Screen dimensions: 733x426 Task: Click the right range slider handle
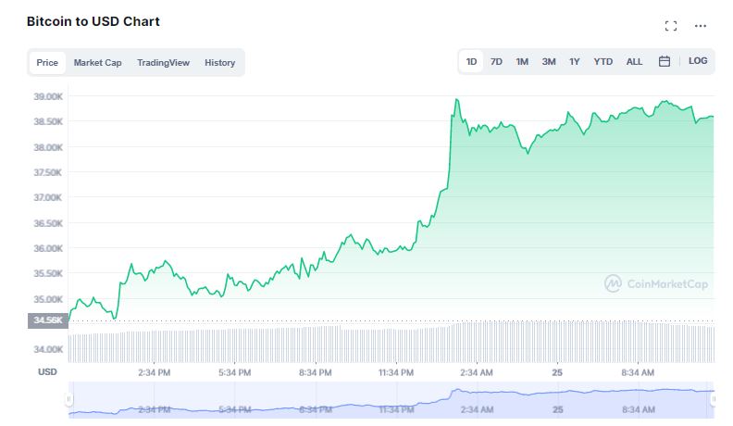(x=714, y=399)
